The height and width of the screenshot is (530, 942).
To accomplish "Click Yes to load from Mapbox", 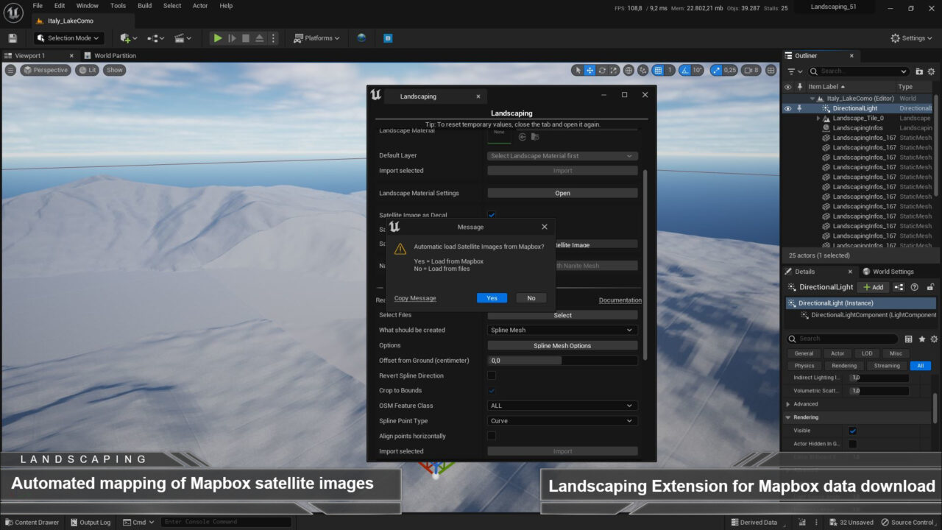I will coord(492,297).
